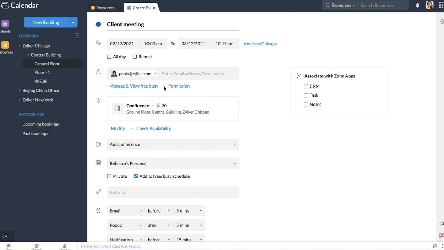Open the Resources icon in left sidebar
This screenshot has width=444, height=250.
coord(5,45)
